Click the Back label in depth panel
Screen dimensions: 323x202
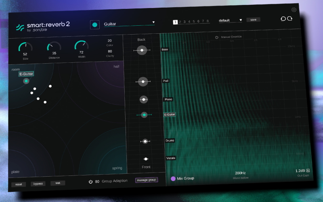click(x=141, y=39)
